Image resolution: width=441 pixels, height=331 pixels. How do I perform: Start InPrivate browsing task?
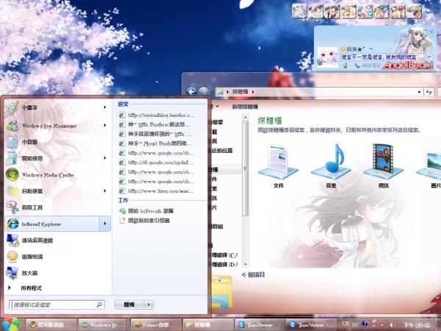point(147,211)
